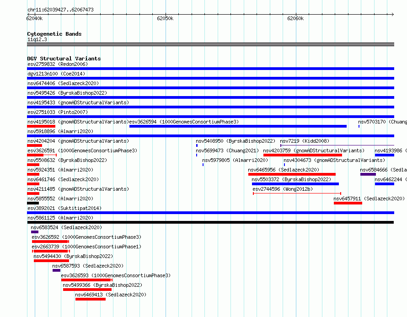
Task: Click the nsv4203759 (gnomADStructuralVariants) label
Action: 314,150
